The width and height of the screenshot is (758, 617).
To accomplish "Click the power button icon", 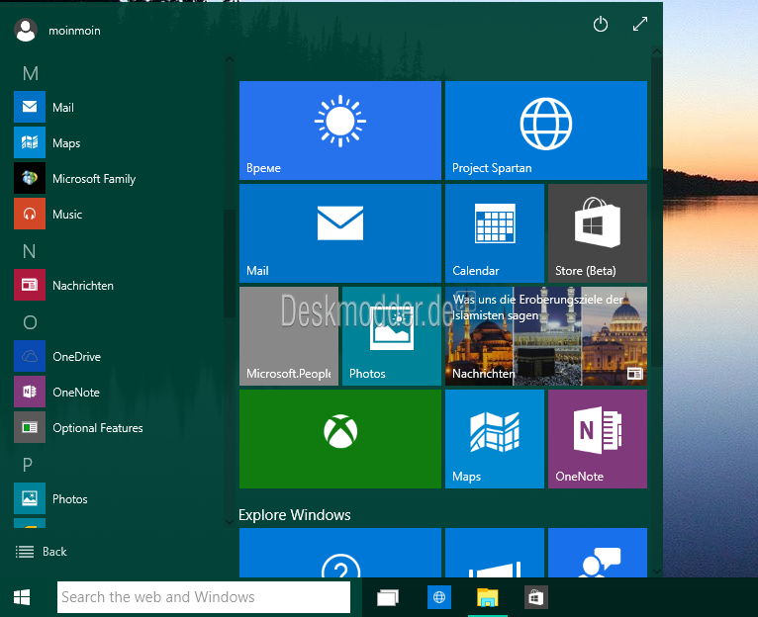I will pyautogui.click(x=601, y=24).
